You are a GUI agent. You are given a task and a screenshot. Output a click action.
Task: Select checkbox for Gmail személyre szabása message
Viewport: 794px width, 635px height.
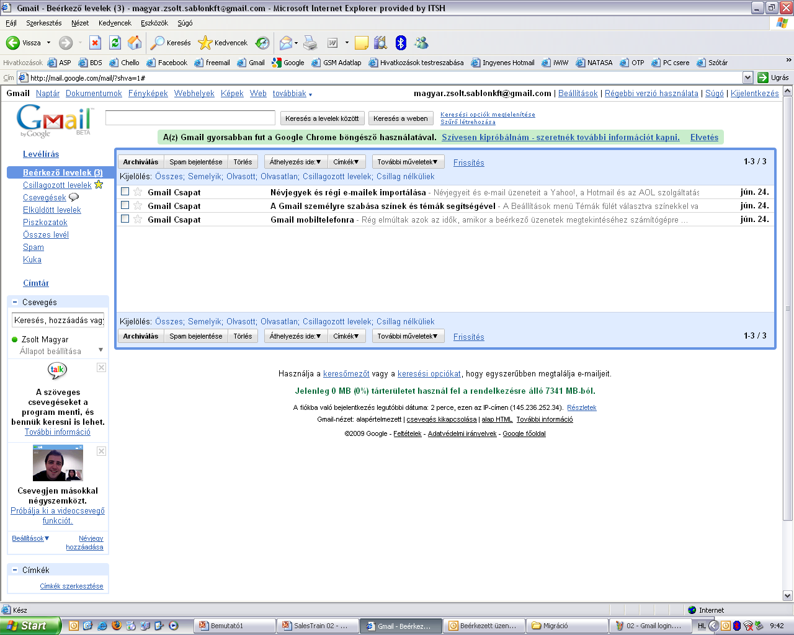[125, 205]
